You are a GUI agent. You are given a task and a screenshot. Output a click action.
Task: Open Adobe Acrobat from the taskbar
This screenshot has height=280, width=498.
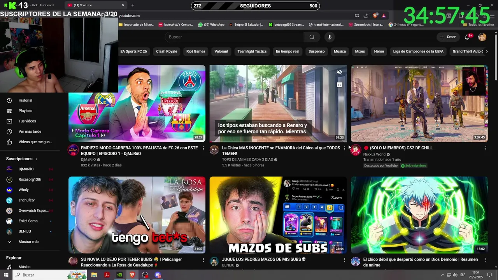coord(107,275)
